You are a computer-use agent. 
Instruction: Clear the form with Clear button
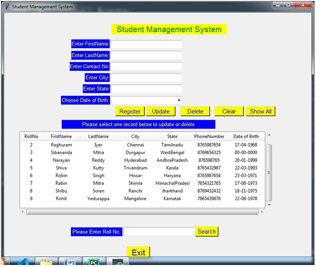click(x=229, y=111)
